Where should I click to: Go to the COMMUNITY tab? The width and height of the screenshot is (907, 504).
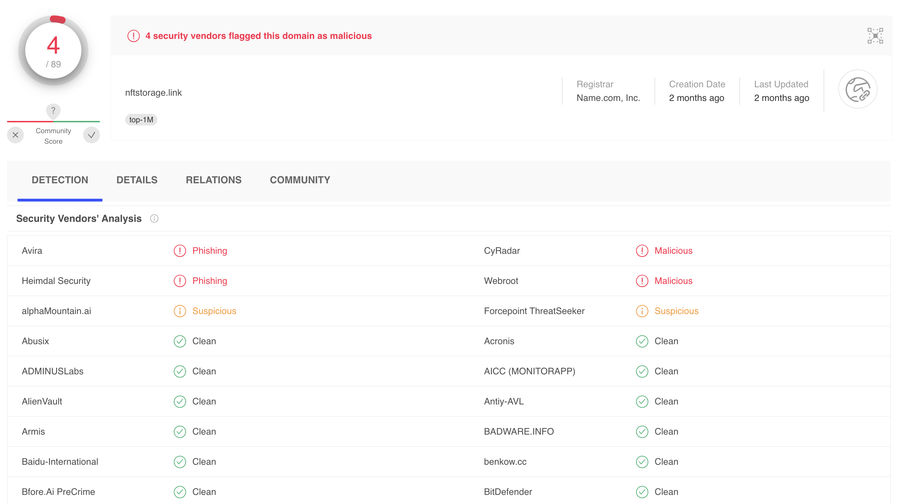point(300,180)
